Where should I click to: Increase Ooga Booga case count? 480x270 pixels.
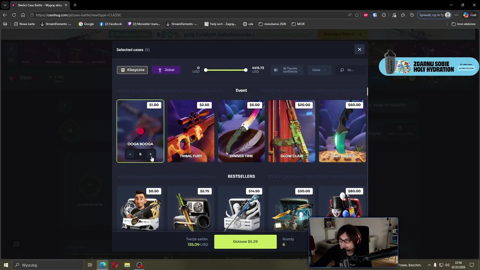[x=150, y=154]
